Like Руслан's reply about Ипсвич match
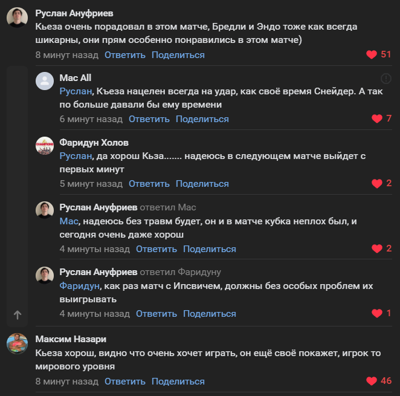The width and height of the screenshot is (400, 396). pyautogui.click(x=377, y=314)
